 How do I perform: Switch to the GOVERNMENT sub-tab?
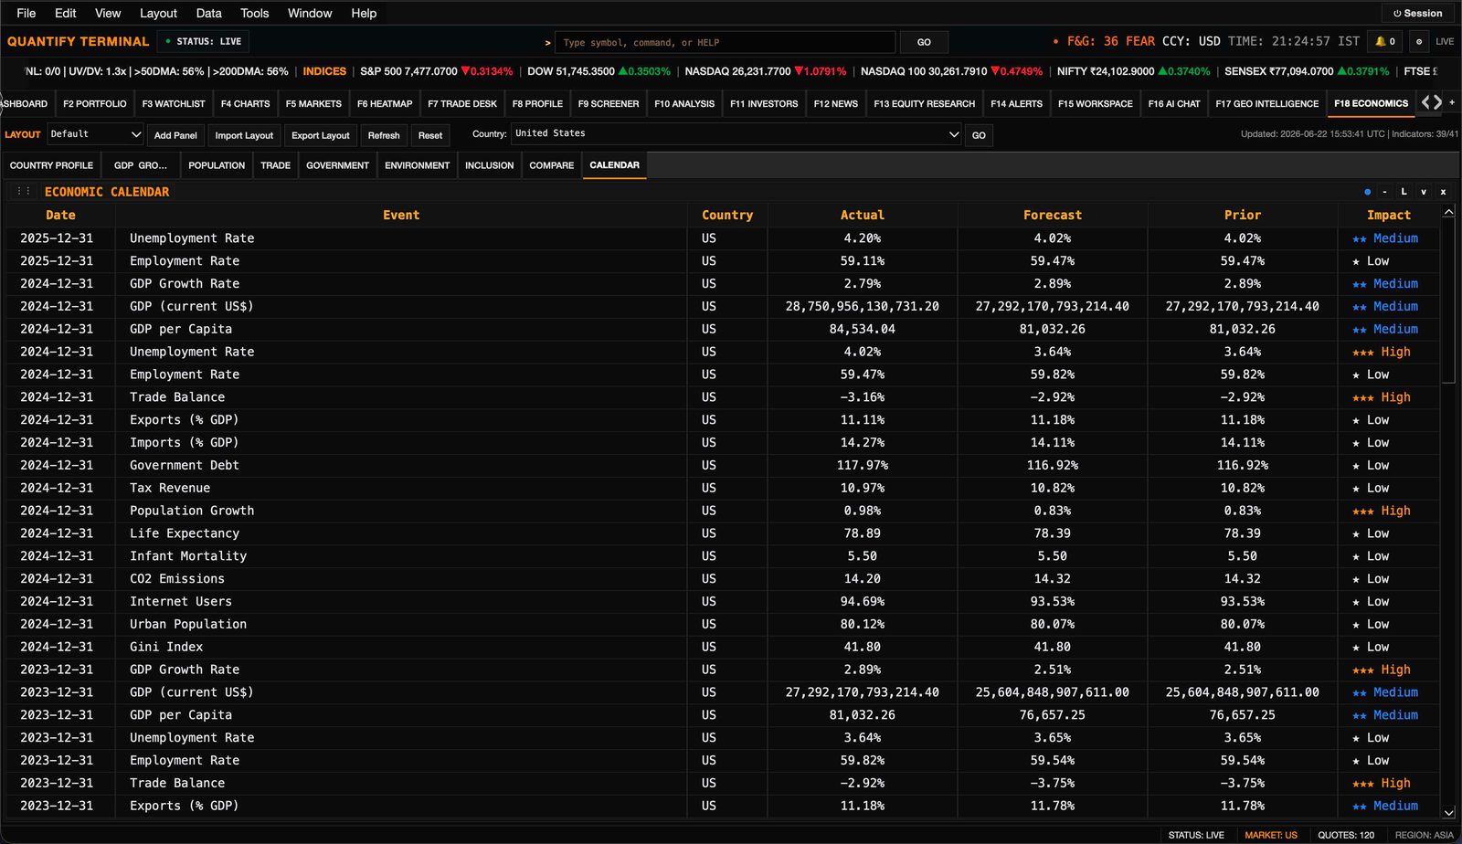point(337,165)
